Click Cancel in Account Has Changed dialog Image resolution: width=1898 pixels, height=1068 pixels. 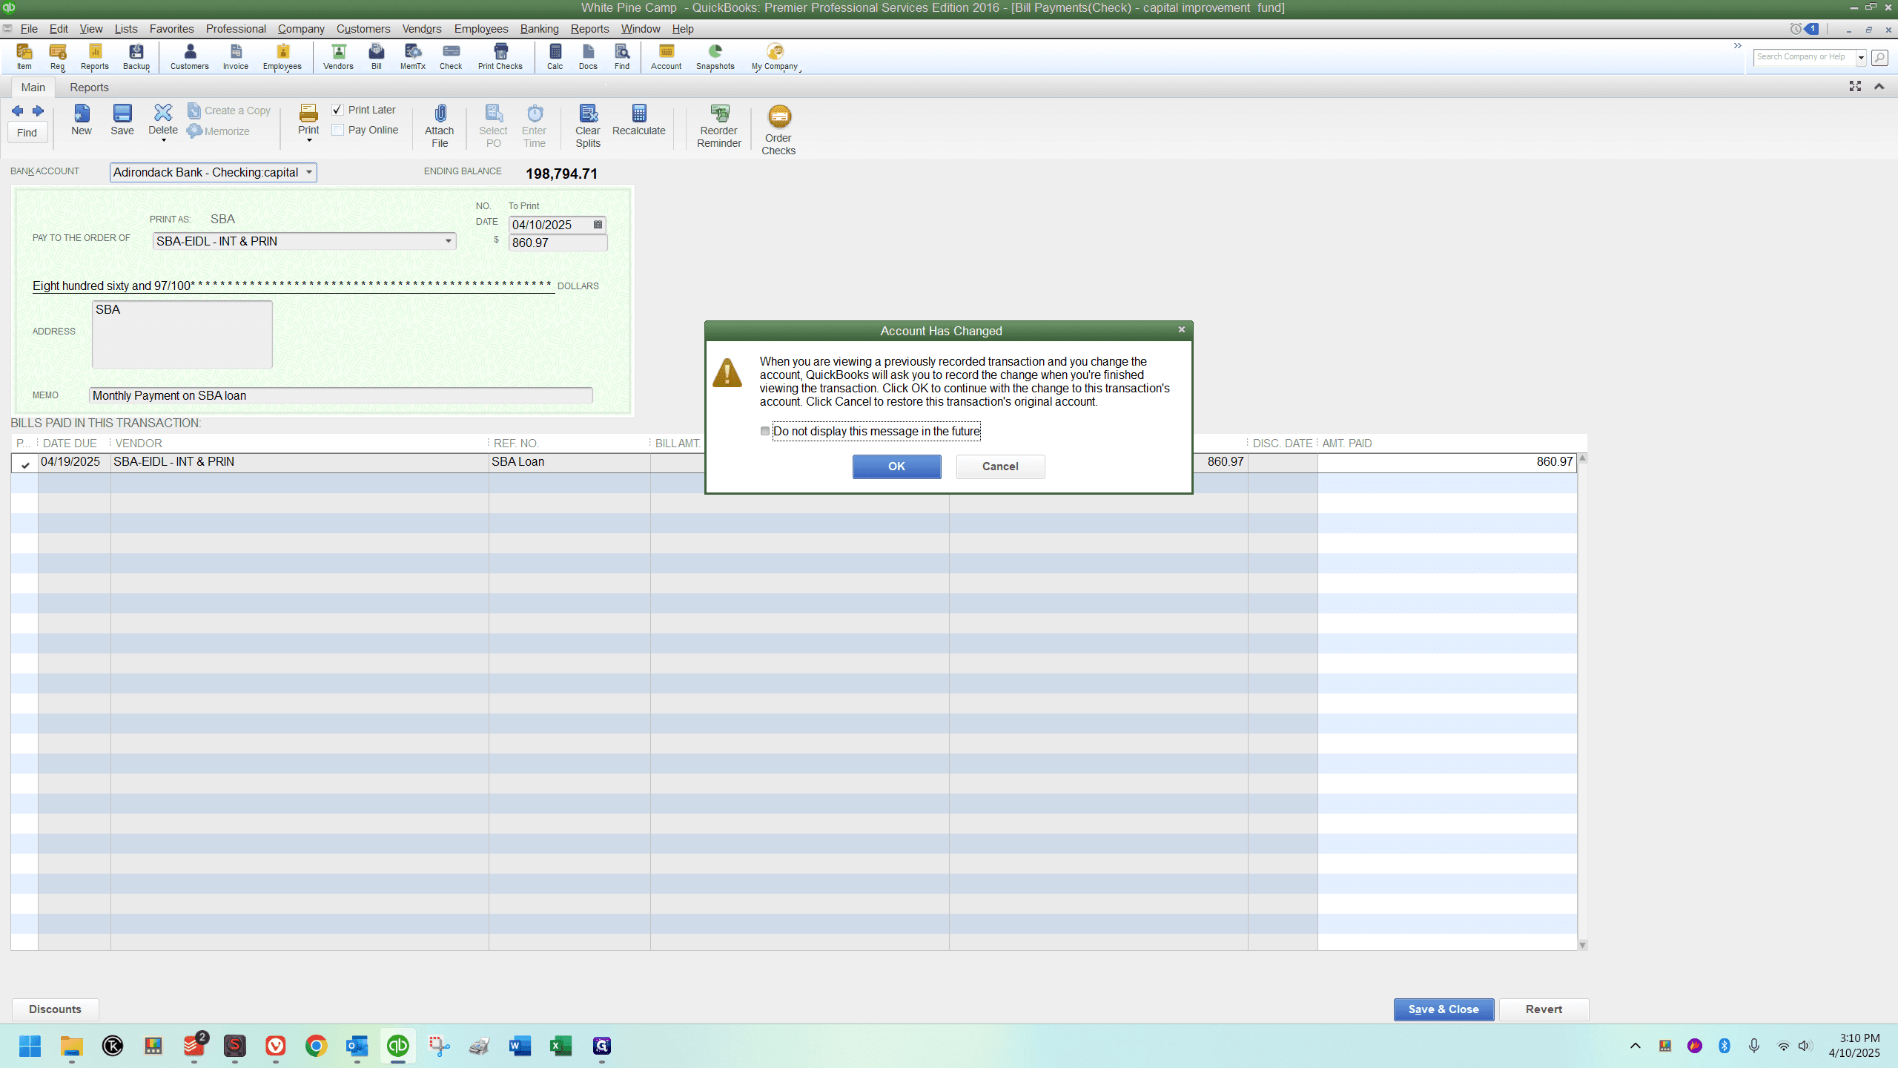coord(1000,467)
